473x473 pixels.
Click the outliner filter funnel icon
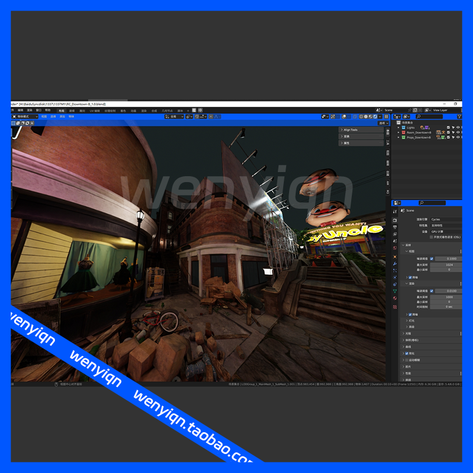459,116
